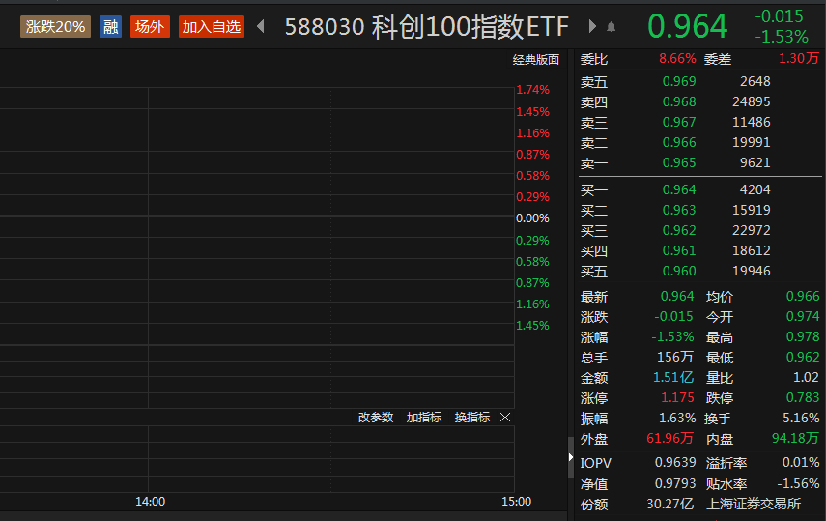
Task: Click 换指标 to change indicator
Action: (472, 418)
